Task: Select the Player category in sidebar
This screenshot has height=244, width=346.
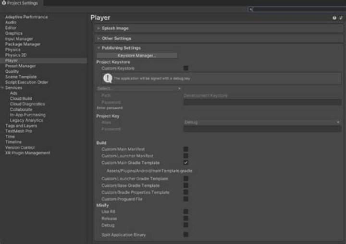Action: [12, 60]
